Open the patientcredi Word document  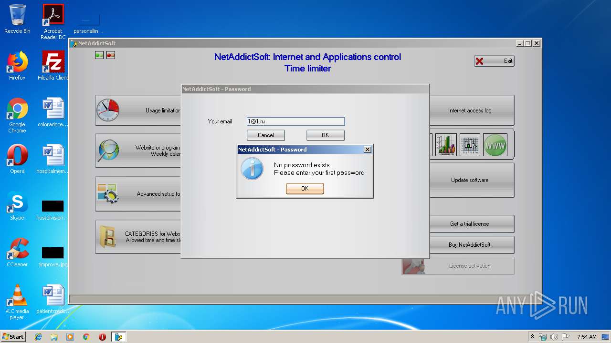click(x=53, y=299)
